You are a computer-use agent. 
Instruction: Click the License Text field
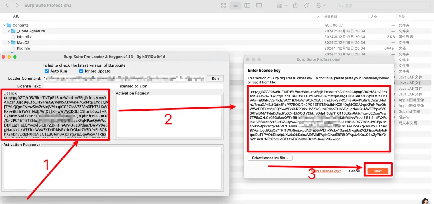point(133,86)
